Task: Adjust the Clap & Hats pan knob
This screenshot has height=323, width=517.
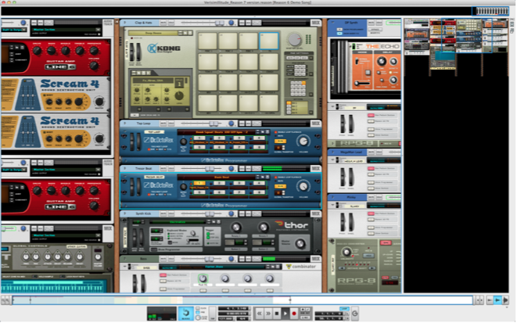Action: click(x=232, y=23)
